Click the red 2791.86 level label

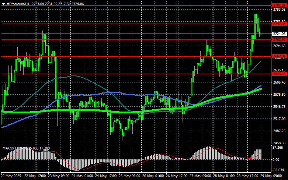(x=279, y=6)
